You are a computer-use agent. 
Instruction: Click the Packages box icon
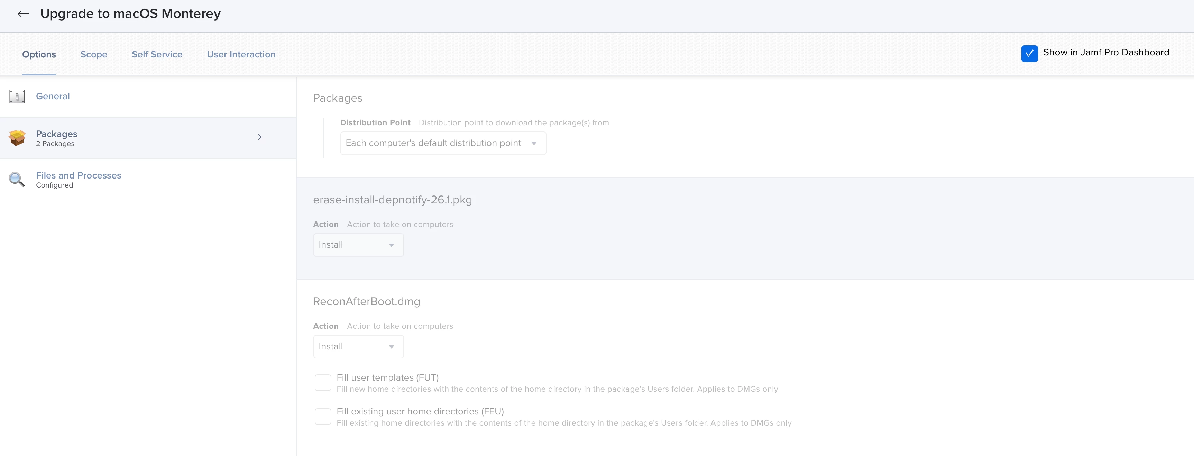pos(17,138)
